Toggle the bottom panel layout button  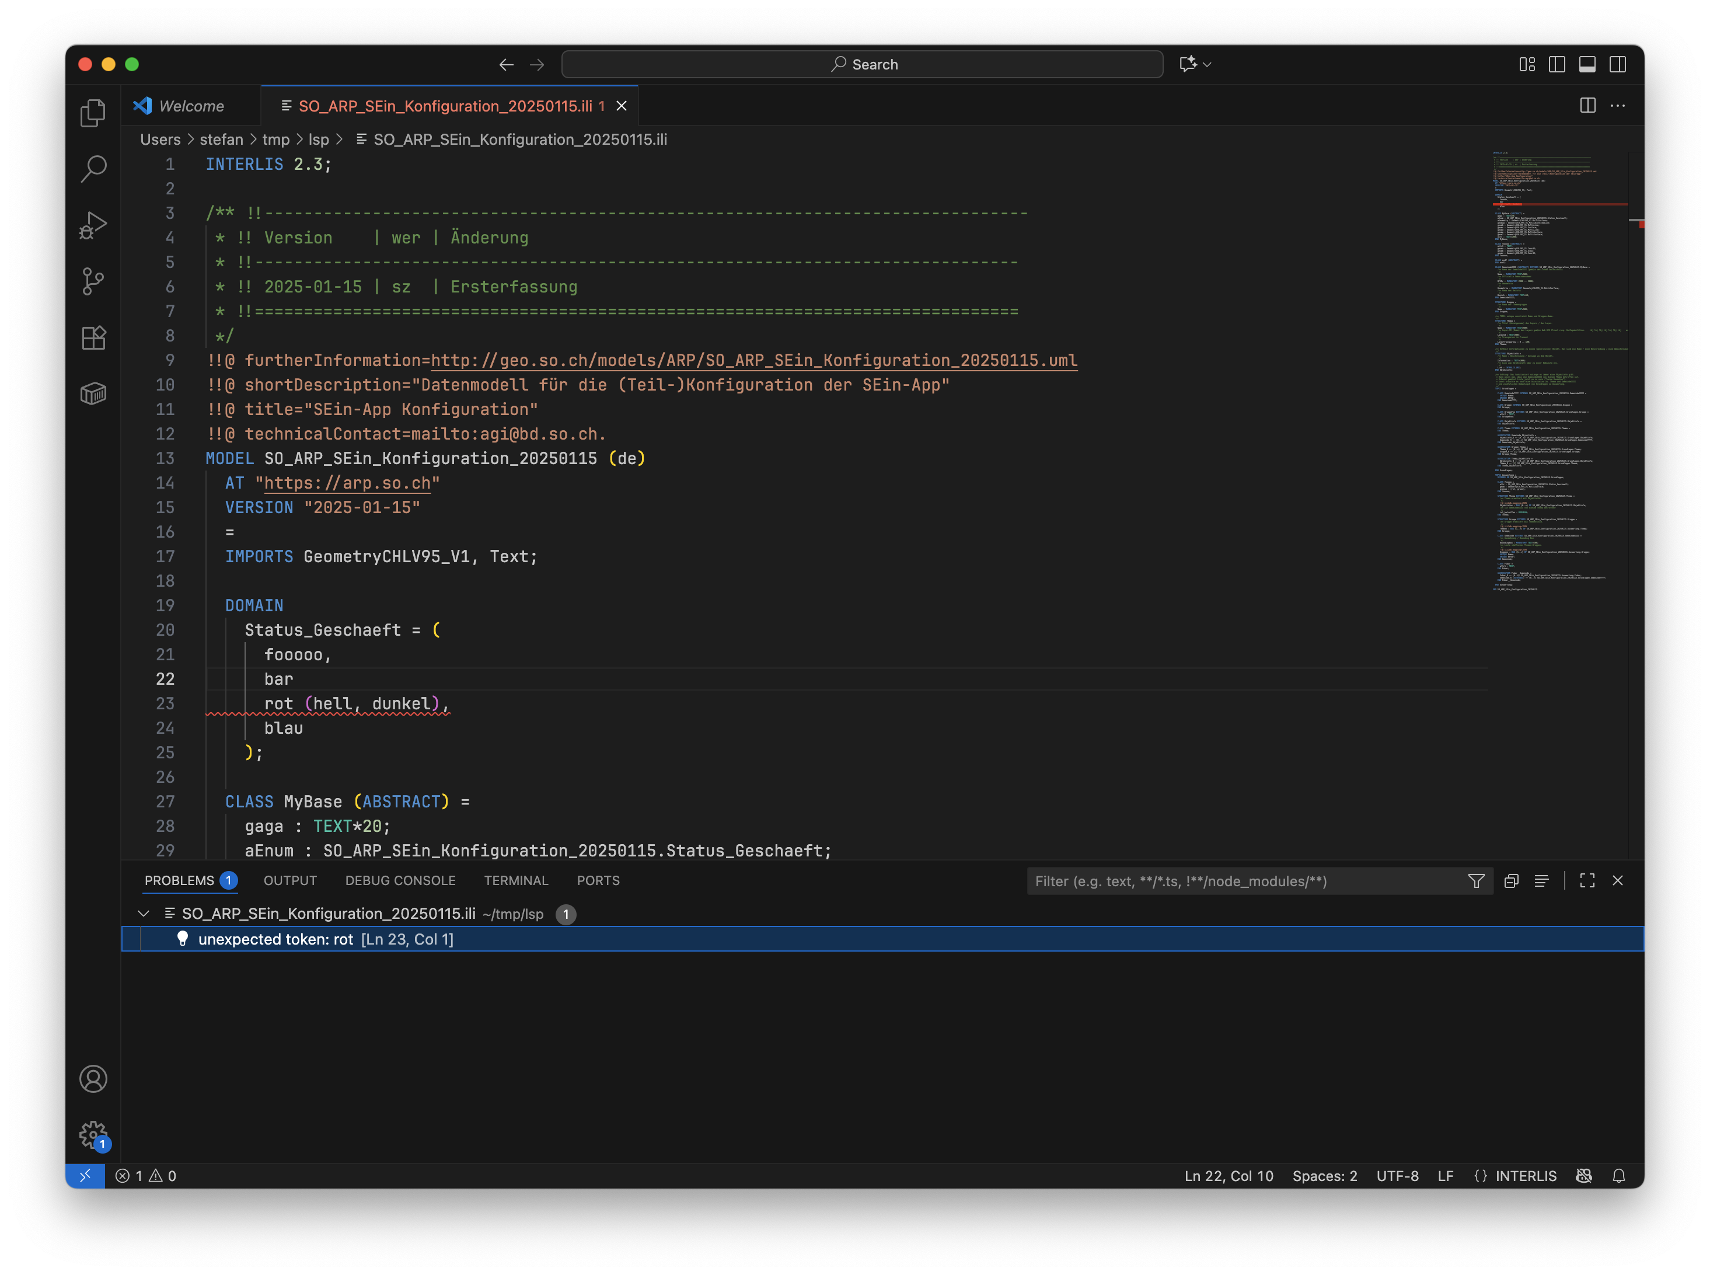(x=1586, y=64)
